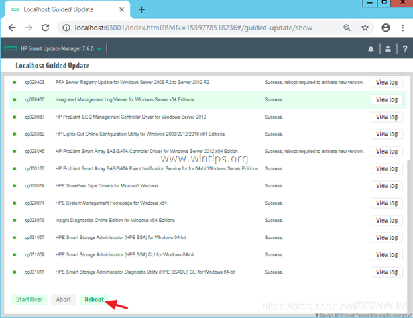This screenshot has width=413, height=318.
Task: Open the help question mark icon
Action: pos(405,49)
